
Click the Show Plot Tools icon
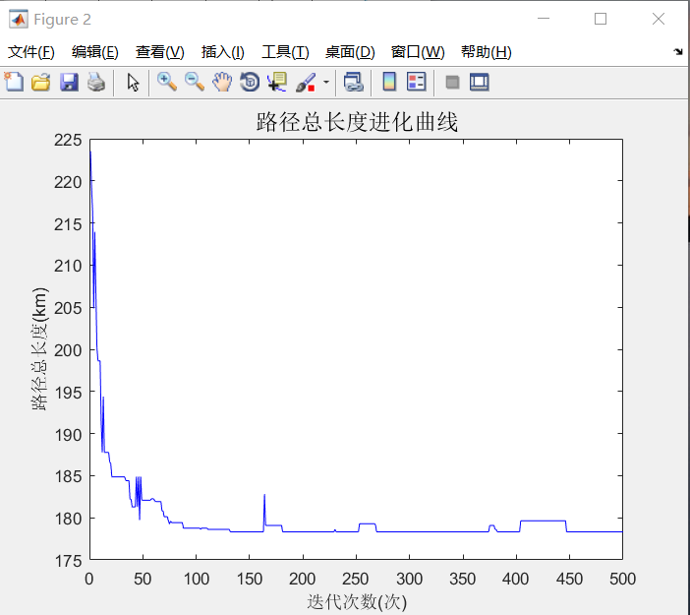click(480, 82)
